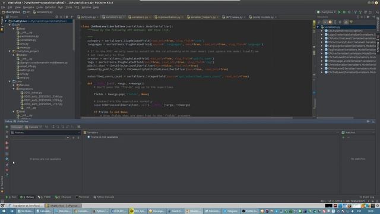Open search everywhere magnifier icon

click(x=378, y=12)
